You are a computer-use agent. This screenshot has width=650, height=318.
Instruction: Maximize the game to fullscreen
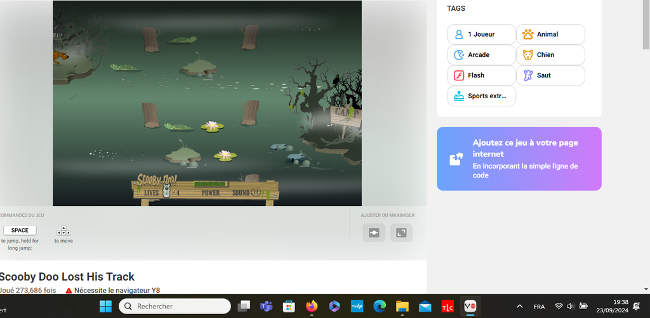click(x=401, y=233)
